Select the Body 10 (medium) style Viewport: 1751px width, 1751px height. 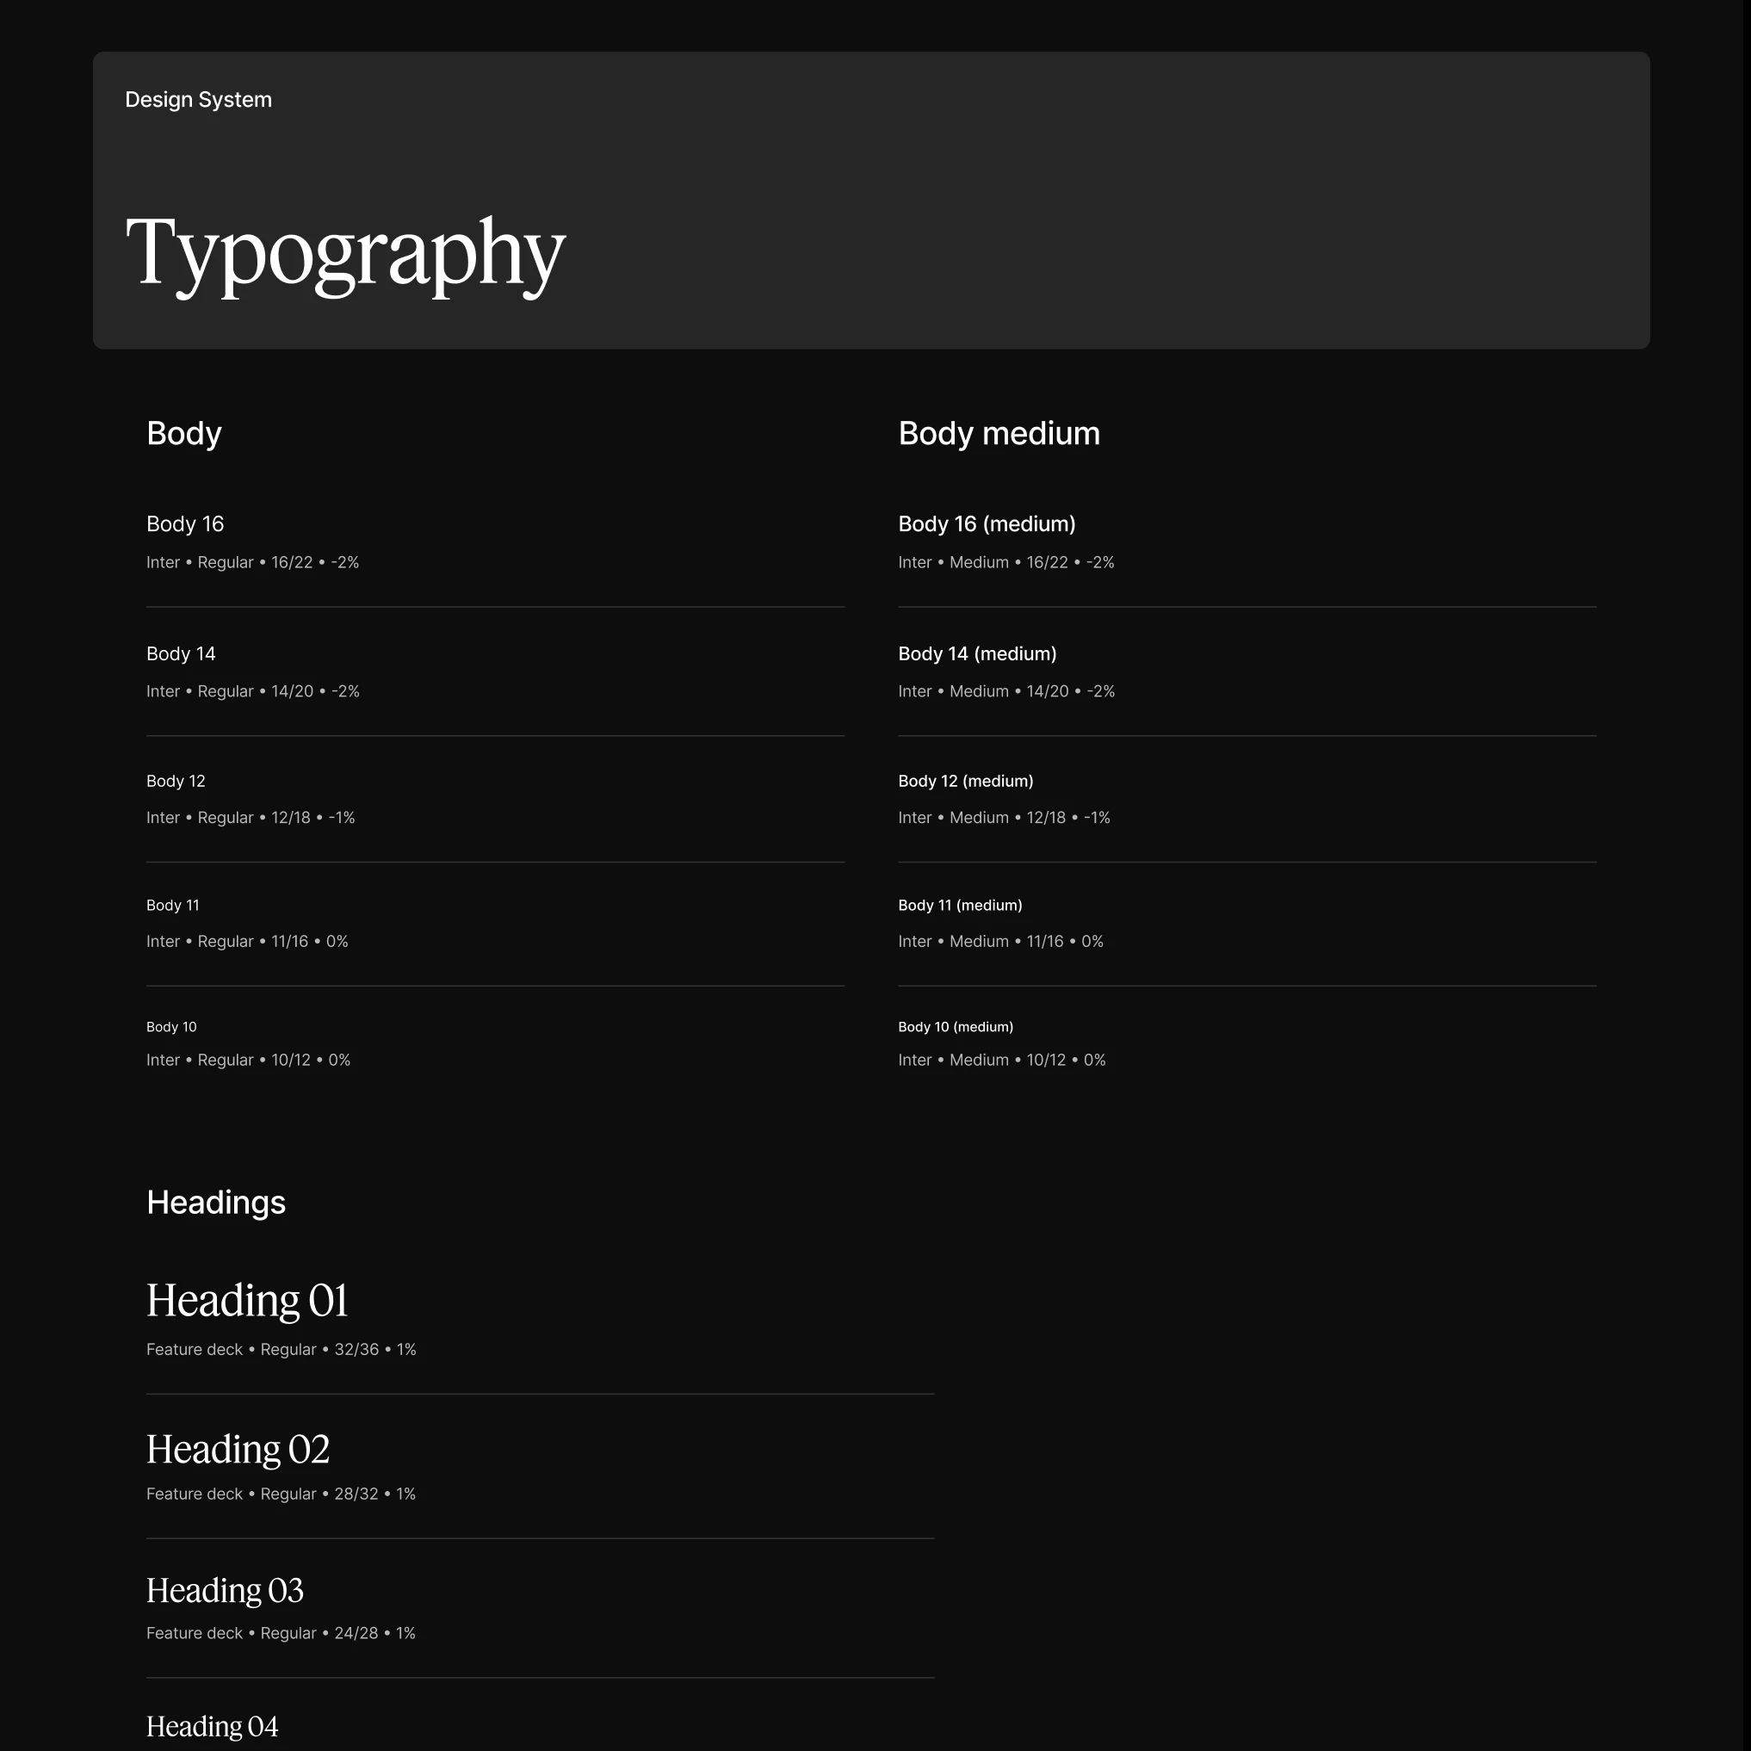pyautogui.click(x=956, y=1026)
